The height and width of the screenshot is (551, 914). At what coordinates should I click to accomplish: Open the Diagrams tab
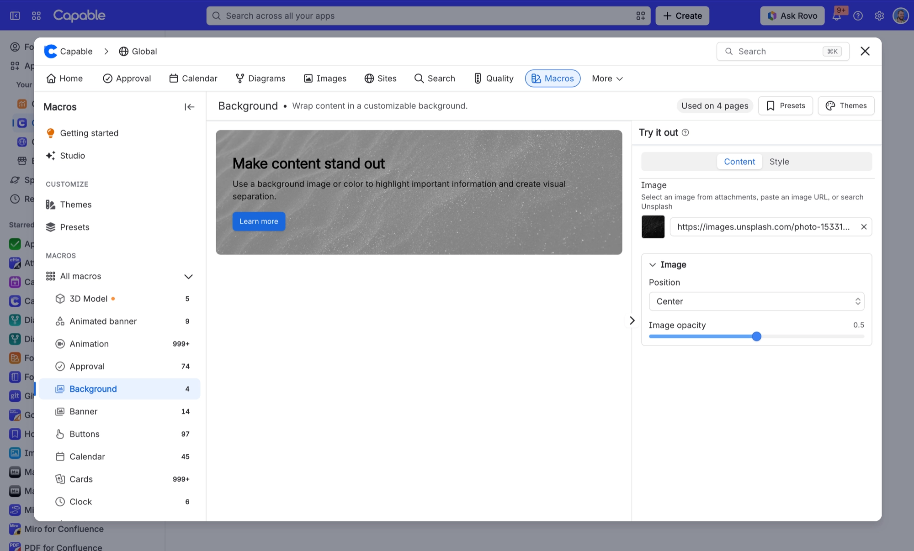(x=260, y=79)
